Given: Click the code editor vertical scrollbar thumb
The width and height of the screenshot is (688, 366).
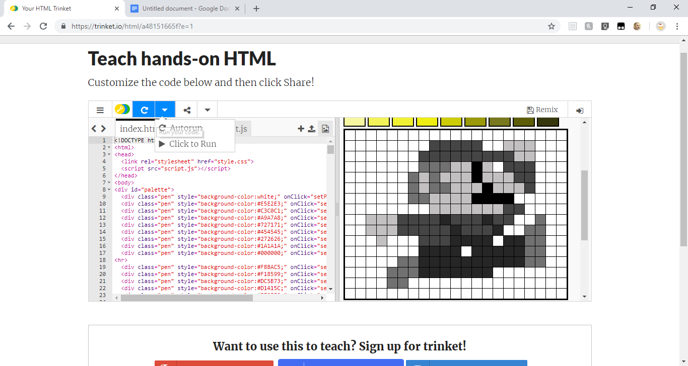Looking at the screenshot, I should pyautogui.click(x=330, y=149).
